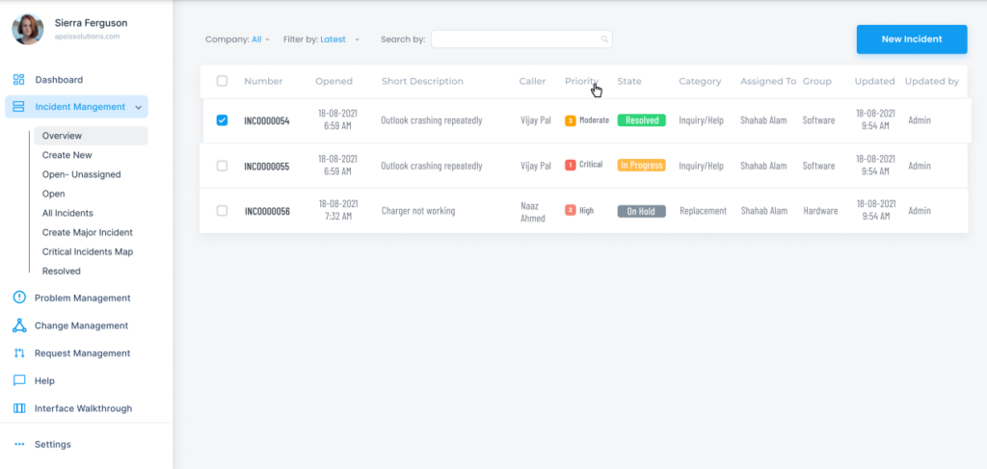
Task: Click the Short Description column header
Action: 422,81
